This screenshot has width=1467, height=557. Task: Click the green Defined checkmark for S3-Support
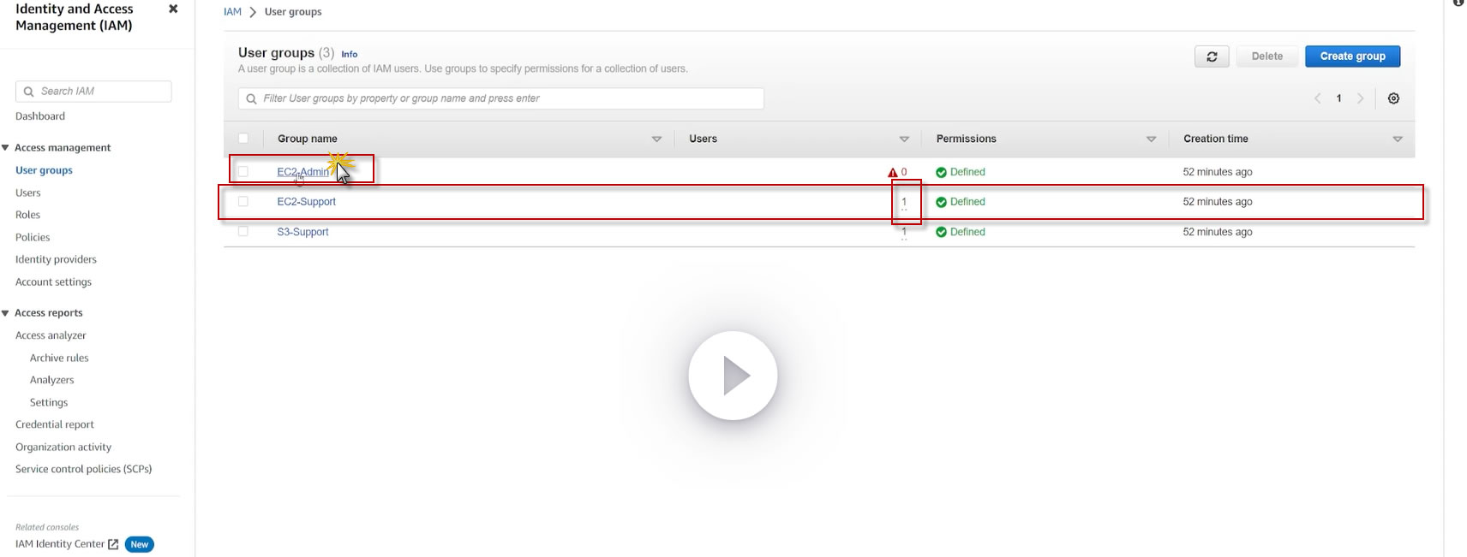click(x=941, y=232)
